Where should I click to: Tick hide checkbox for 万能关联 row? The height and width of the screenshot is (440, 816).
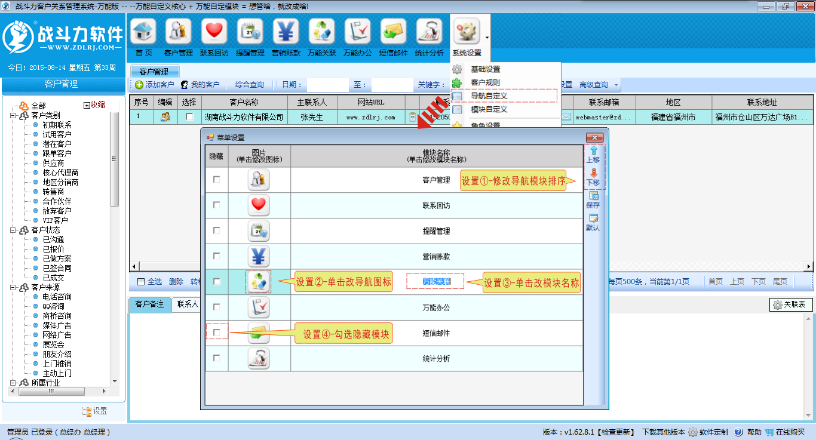tap(216, 282)
